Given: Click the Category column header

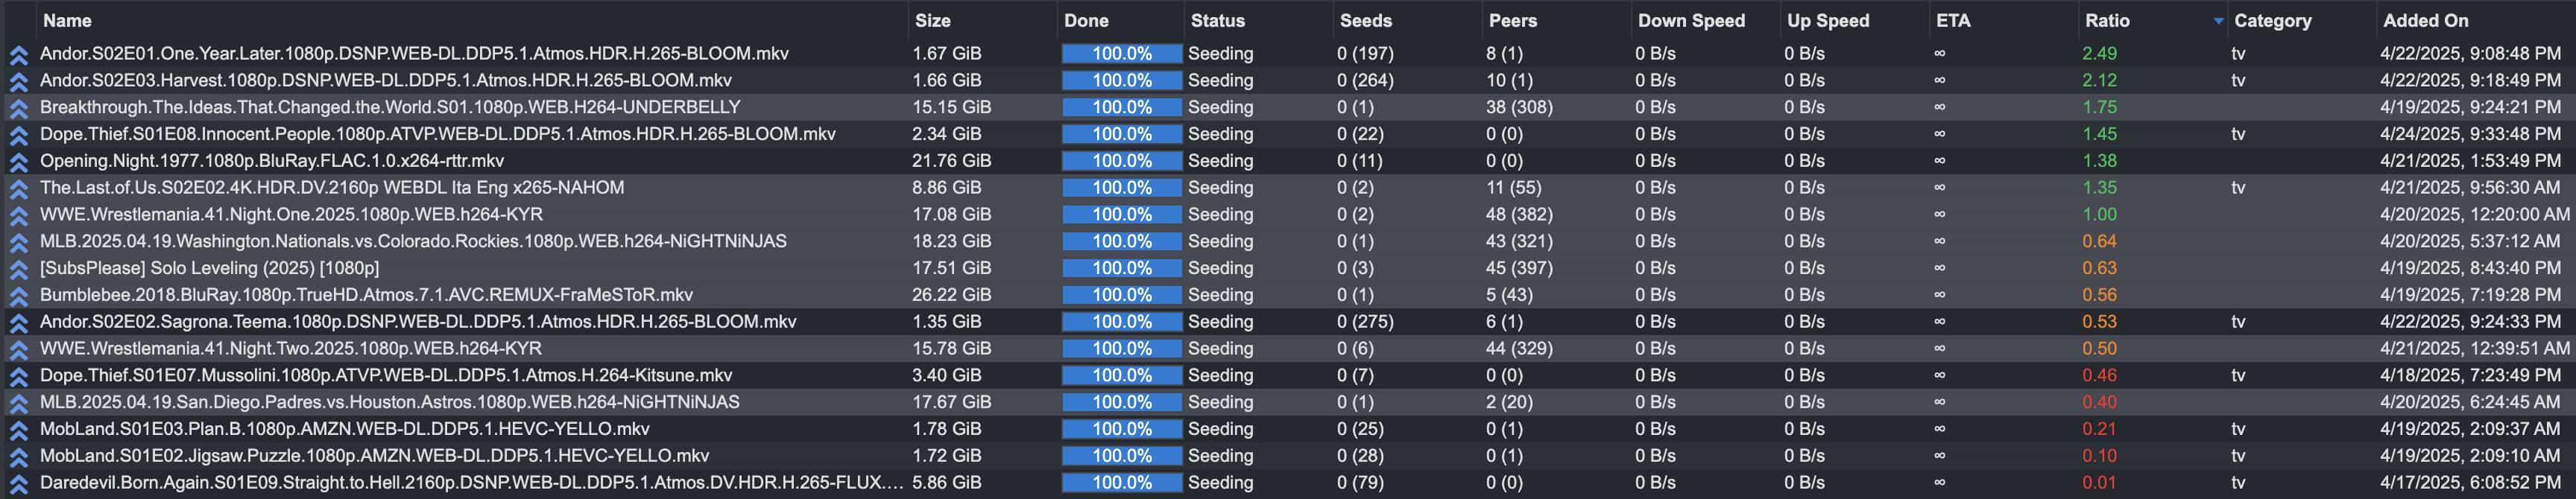Looking at the screenshot, I should click(2272, 21).
